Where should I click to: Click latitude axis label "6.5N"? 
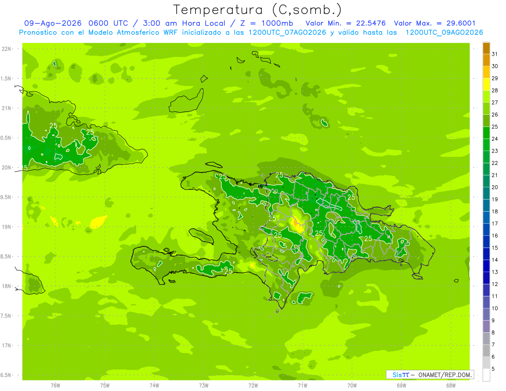6,375
